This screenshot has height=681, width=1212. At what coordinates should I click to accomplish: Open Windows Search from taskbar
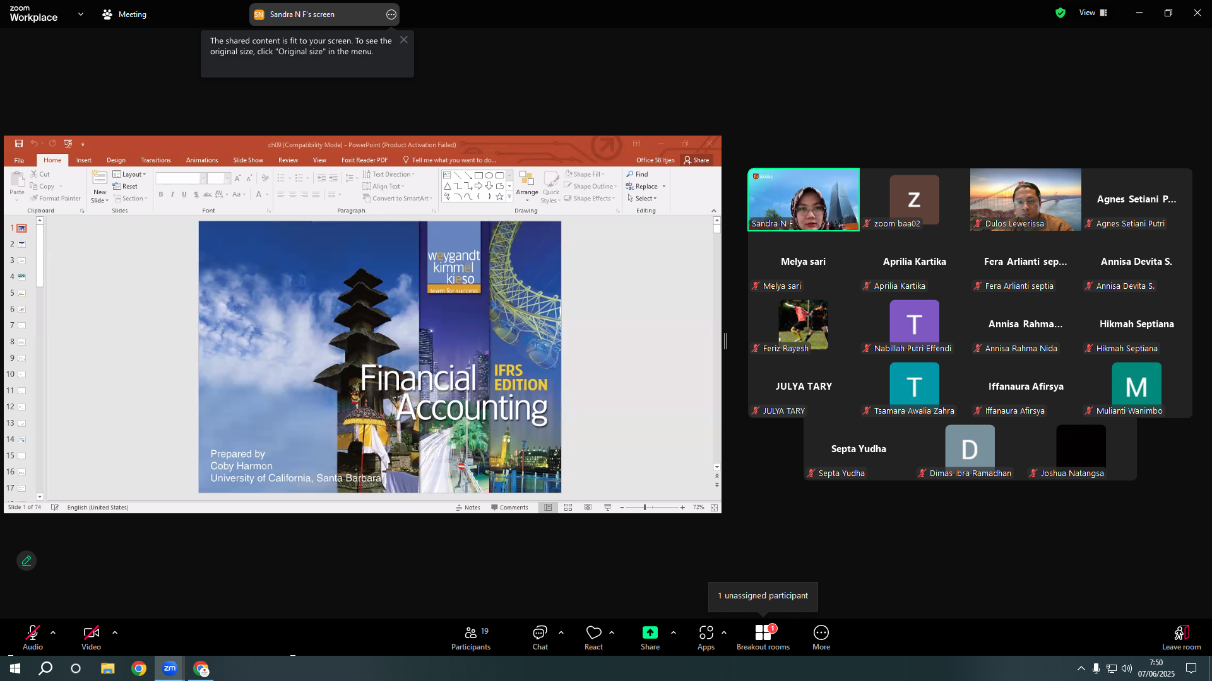click(x=45, y=668)
